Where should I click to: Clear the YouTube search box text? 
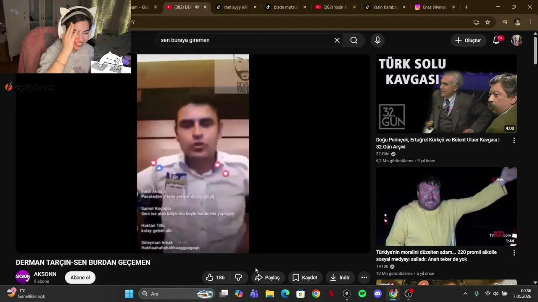337,40
